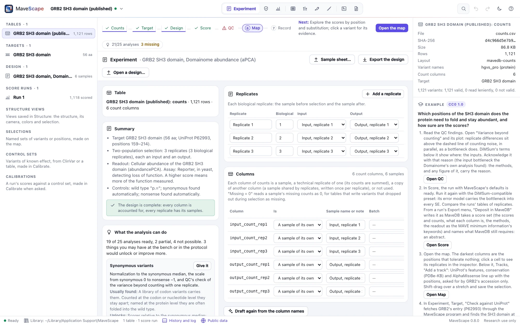520x325 pixels.
Task: Go to the Design step
Action: 174,28
